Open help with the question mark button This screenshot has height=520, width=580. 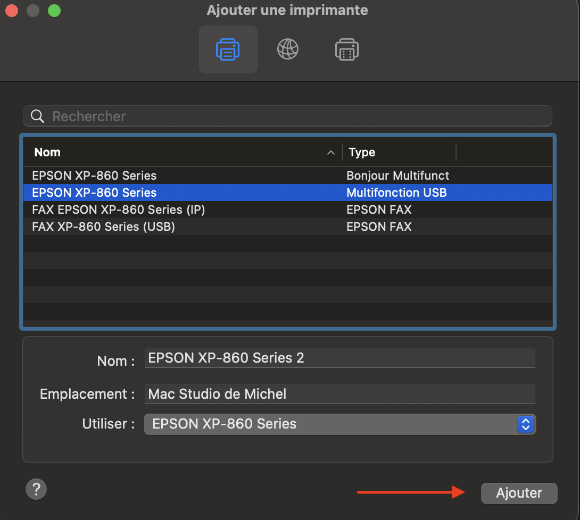pyautogui.click(x=36, y=489)
